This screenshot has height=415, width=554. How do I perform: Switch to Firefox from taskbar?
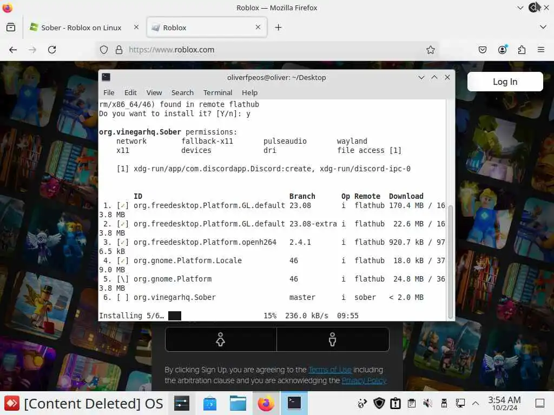(266, 403)
